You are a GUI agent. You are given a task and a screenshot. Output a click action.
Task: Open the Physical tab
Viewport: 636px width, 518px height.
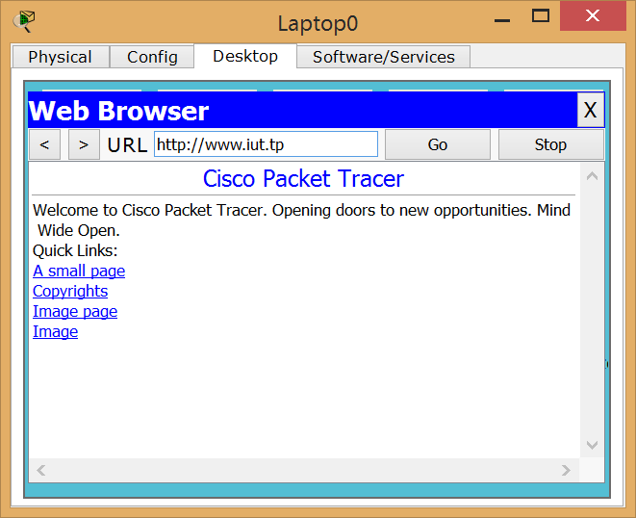point(61,57)
